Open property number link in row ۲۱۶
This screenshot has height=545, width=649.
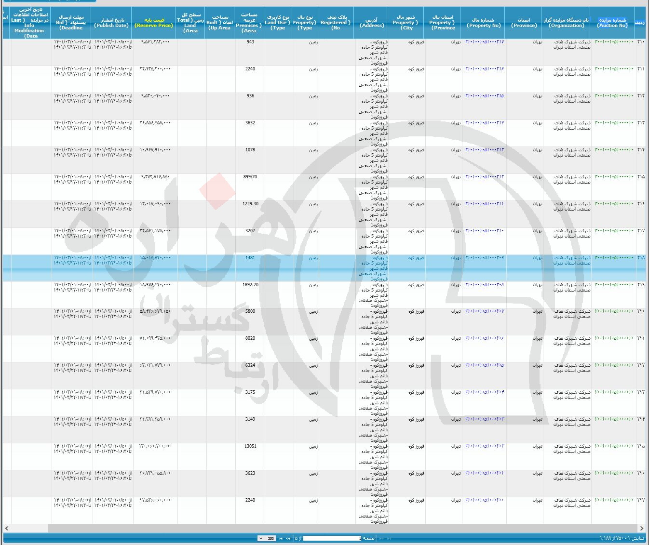(484, 204)
